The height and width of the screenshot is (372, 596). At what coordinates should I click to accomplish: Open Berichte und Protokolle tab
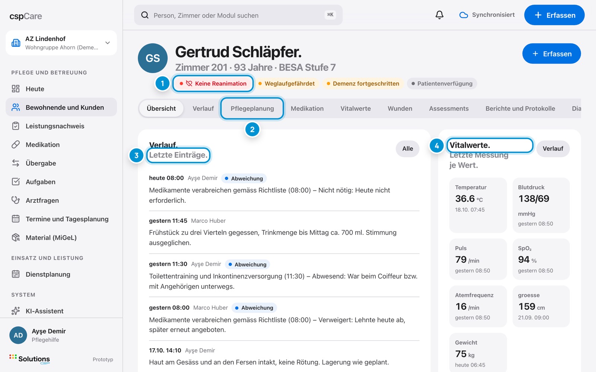tap(520, 108)
